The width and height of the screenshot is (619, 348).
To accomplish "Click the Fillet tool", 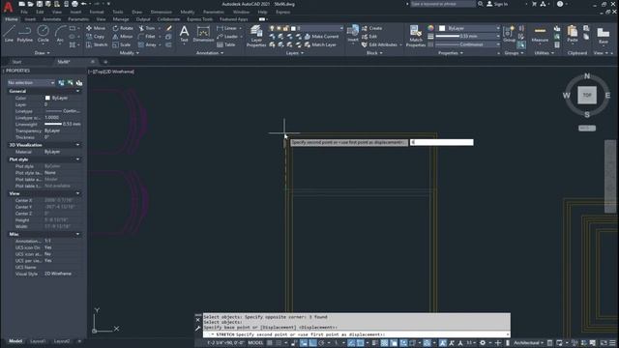I will tap(147, 37).
